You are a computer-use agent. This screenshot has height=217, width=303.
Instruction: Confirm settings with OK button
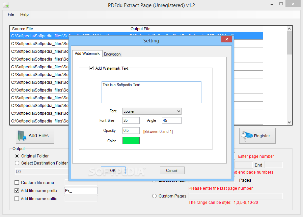(x=113, y=170)
